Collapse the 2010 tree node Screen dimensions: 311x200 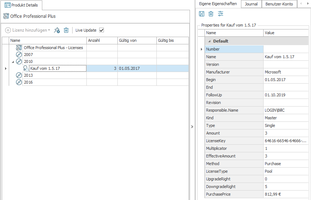point(13,61)
